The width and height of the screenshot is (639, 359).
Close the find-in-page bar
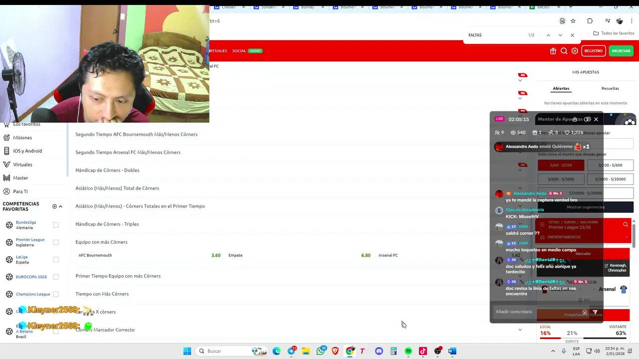[x=572, y=35]
